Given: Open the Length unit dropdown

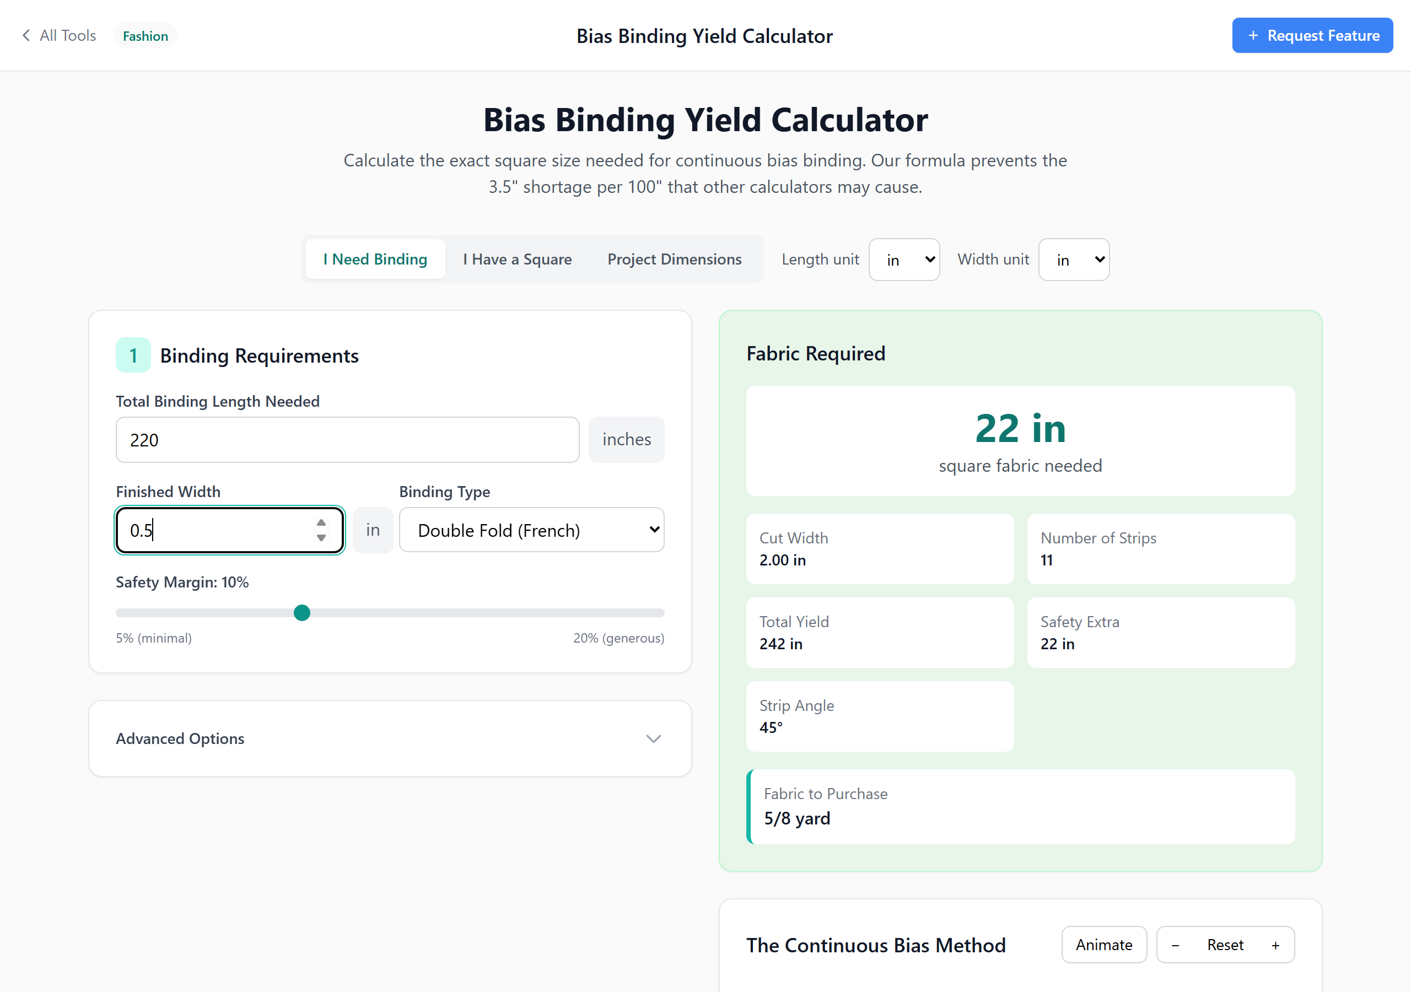Looking at the screenshot, I should coord(904,260).
